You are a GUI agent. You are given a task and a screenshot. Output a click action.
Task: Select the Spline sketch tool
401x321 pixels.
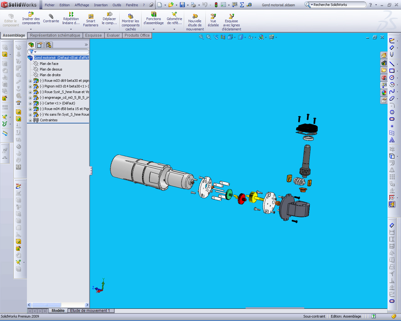click(x=392, y=92)
